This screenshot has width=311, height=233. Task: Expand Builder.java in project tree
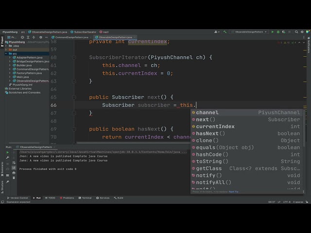(x=10, y=65)
